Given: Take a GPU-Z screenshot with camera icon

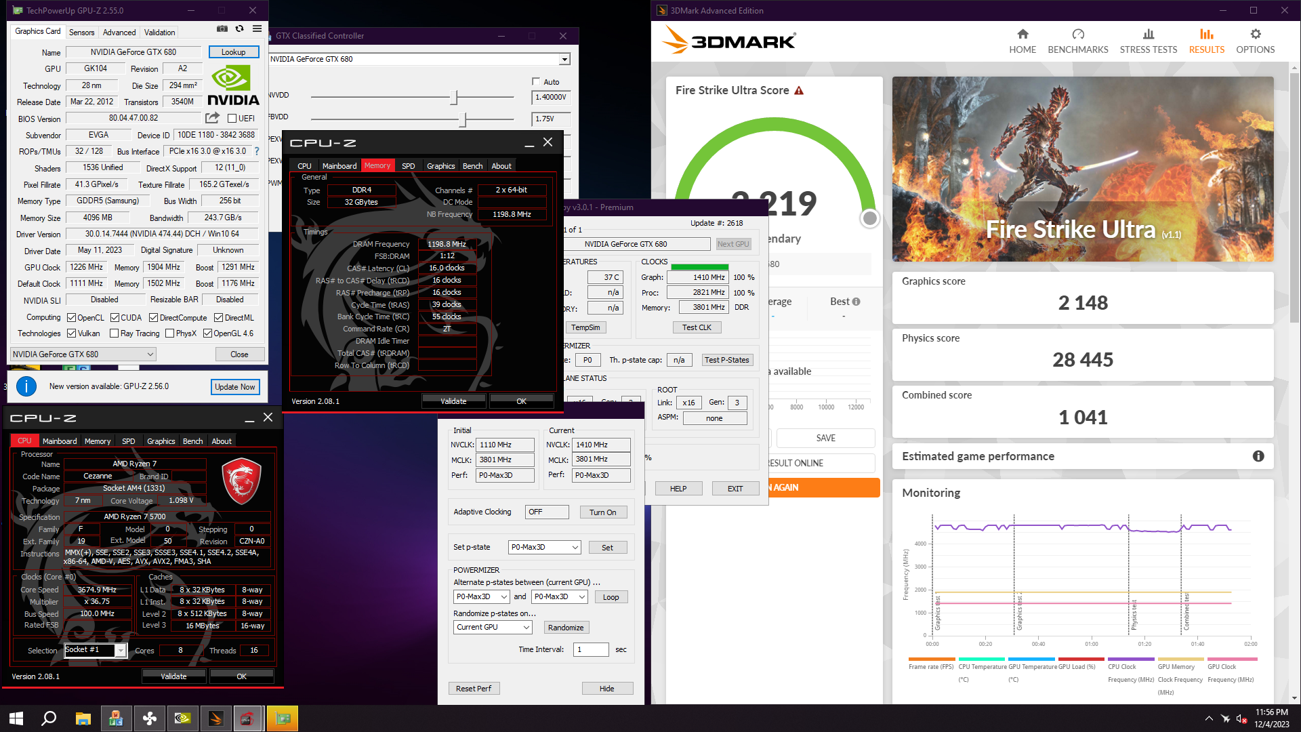Looking at the screenshot, I should pos(222,29).
